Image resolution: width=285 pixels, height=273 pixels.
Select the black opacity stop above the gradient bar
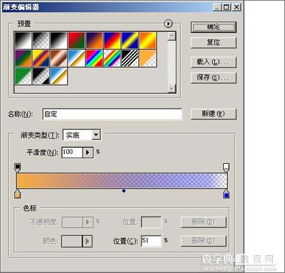click(x=18, y=168)
